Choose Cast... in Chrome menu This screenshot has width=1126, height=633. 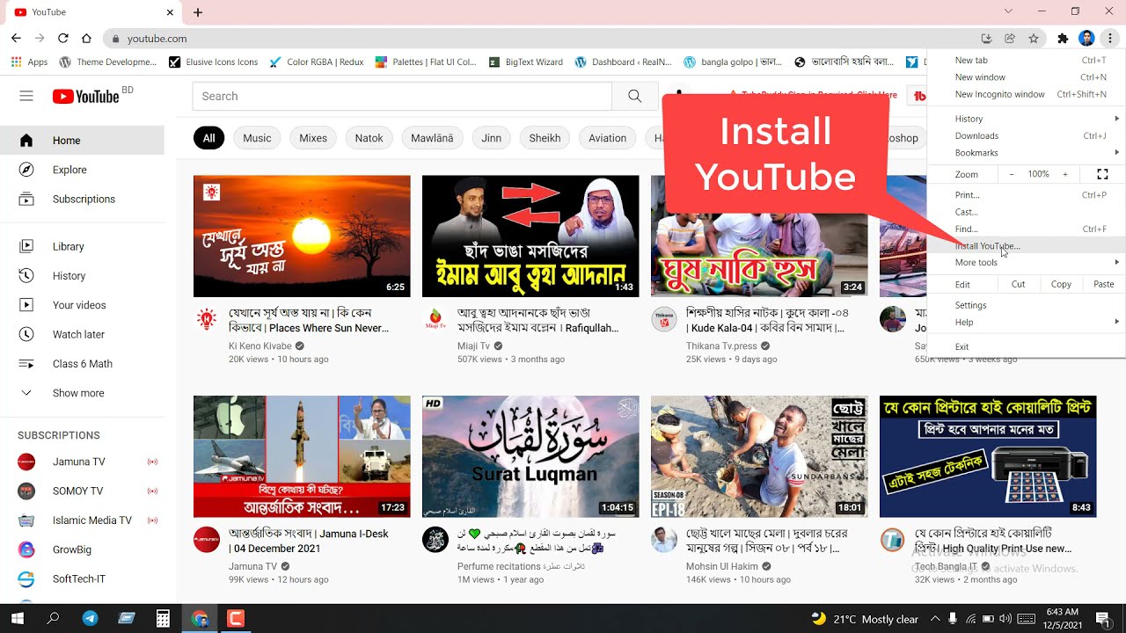click(x=1027, y=212)
